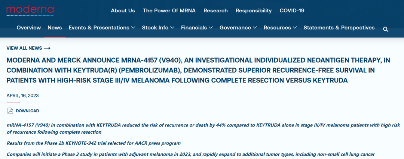Navigate to the COVID-19 section
The height and width of the screenshot is (159, 404).
click(292, 10)
